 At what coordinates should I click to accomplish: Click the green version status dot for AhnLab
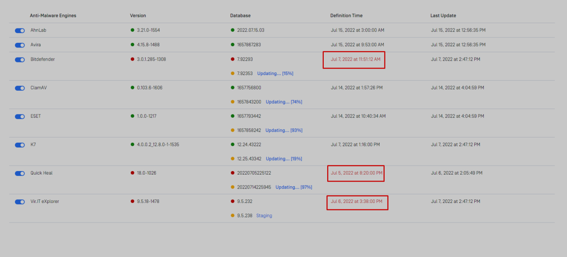tap(133, 30)
